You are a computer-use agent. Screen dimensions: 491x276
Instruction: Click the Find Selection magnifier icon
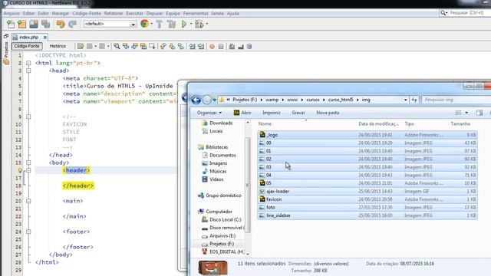point(117,46)
